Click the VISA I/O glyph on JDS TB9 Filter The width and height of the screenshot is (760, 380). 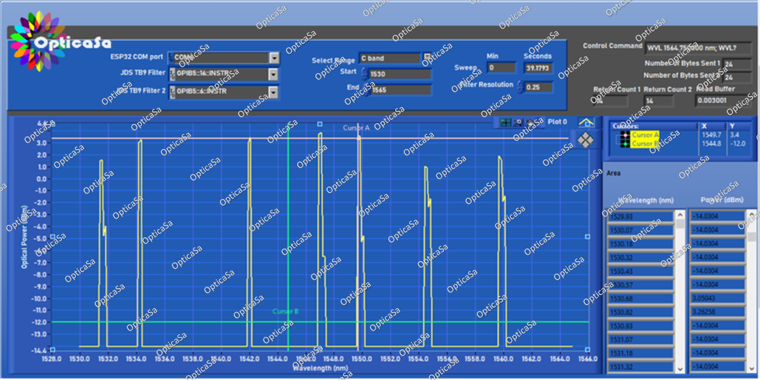click(172, 74)
